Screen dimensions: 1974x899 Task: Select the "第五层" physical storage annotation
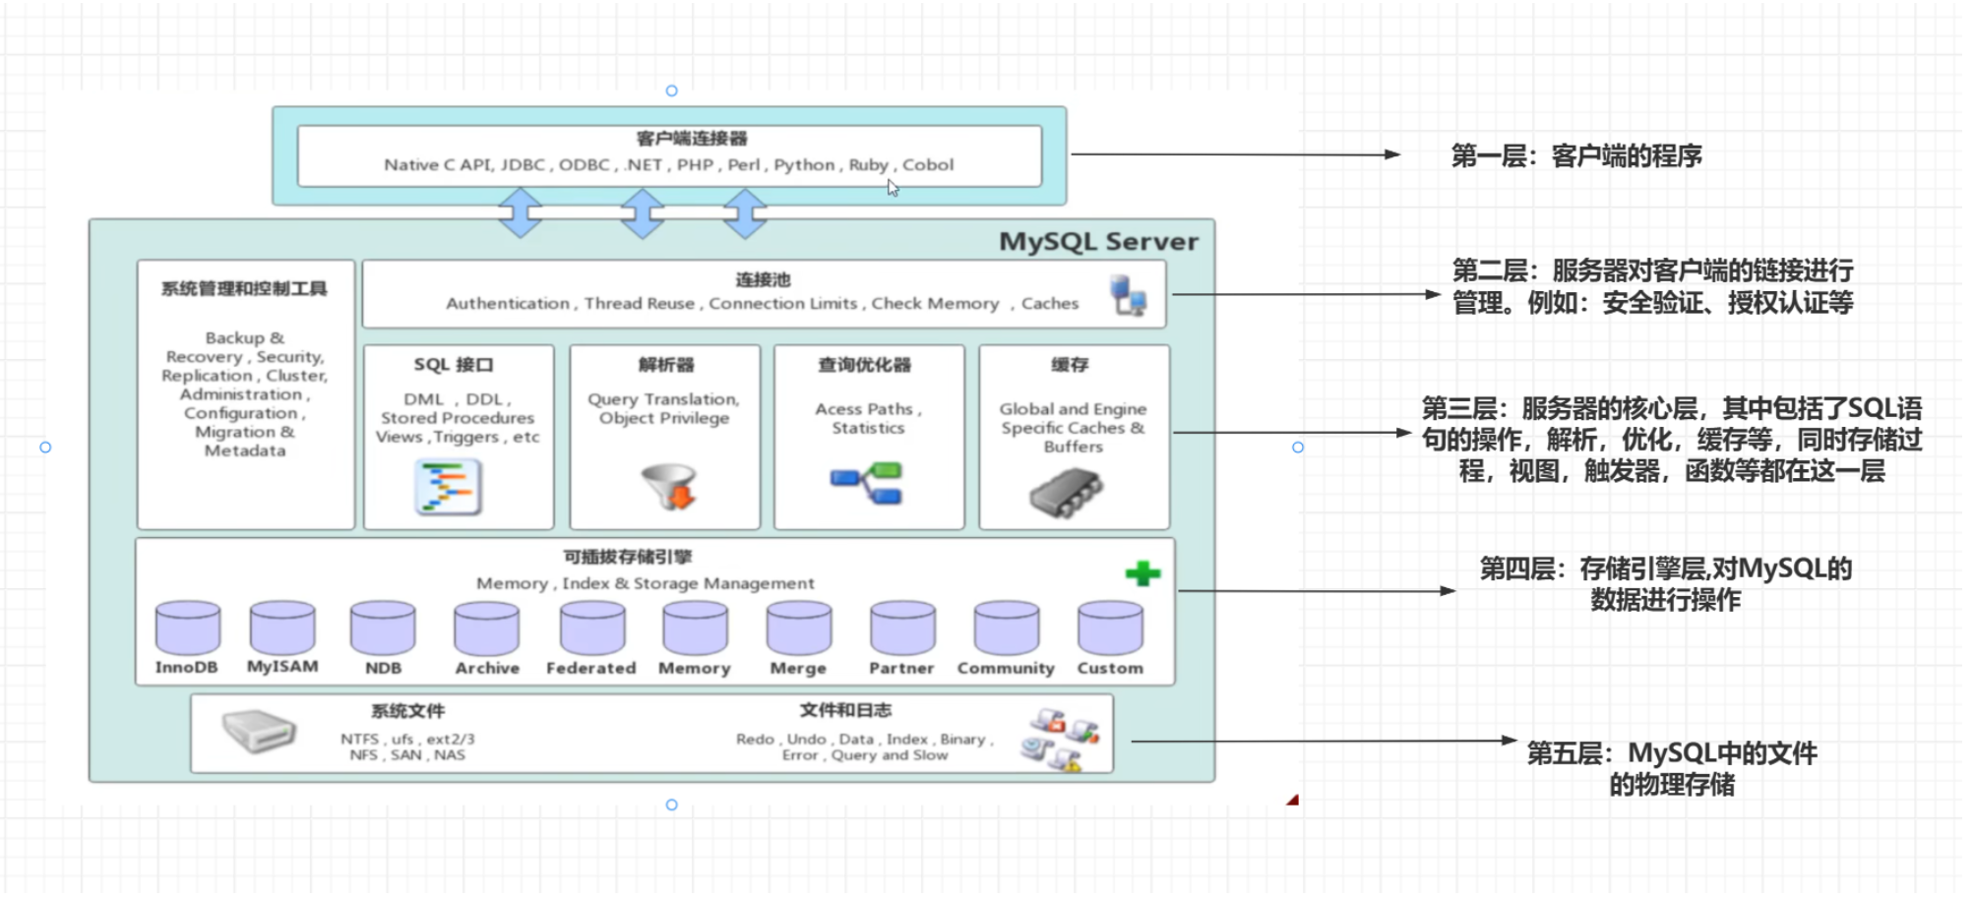click(x=1671, y=768)
